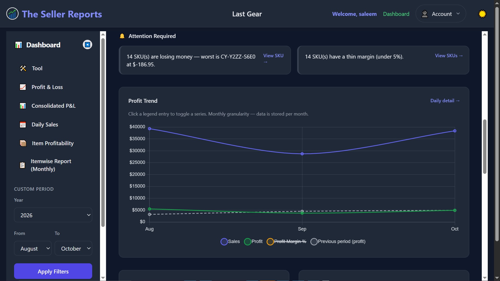Toggle Previous period (profit) legend entry
Viewport: 500px width, 281px height.
tap(338, 242)
